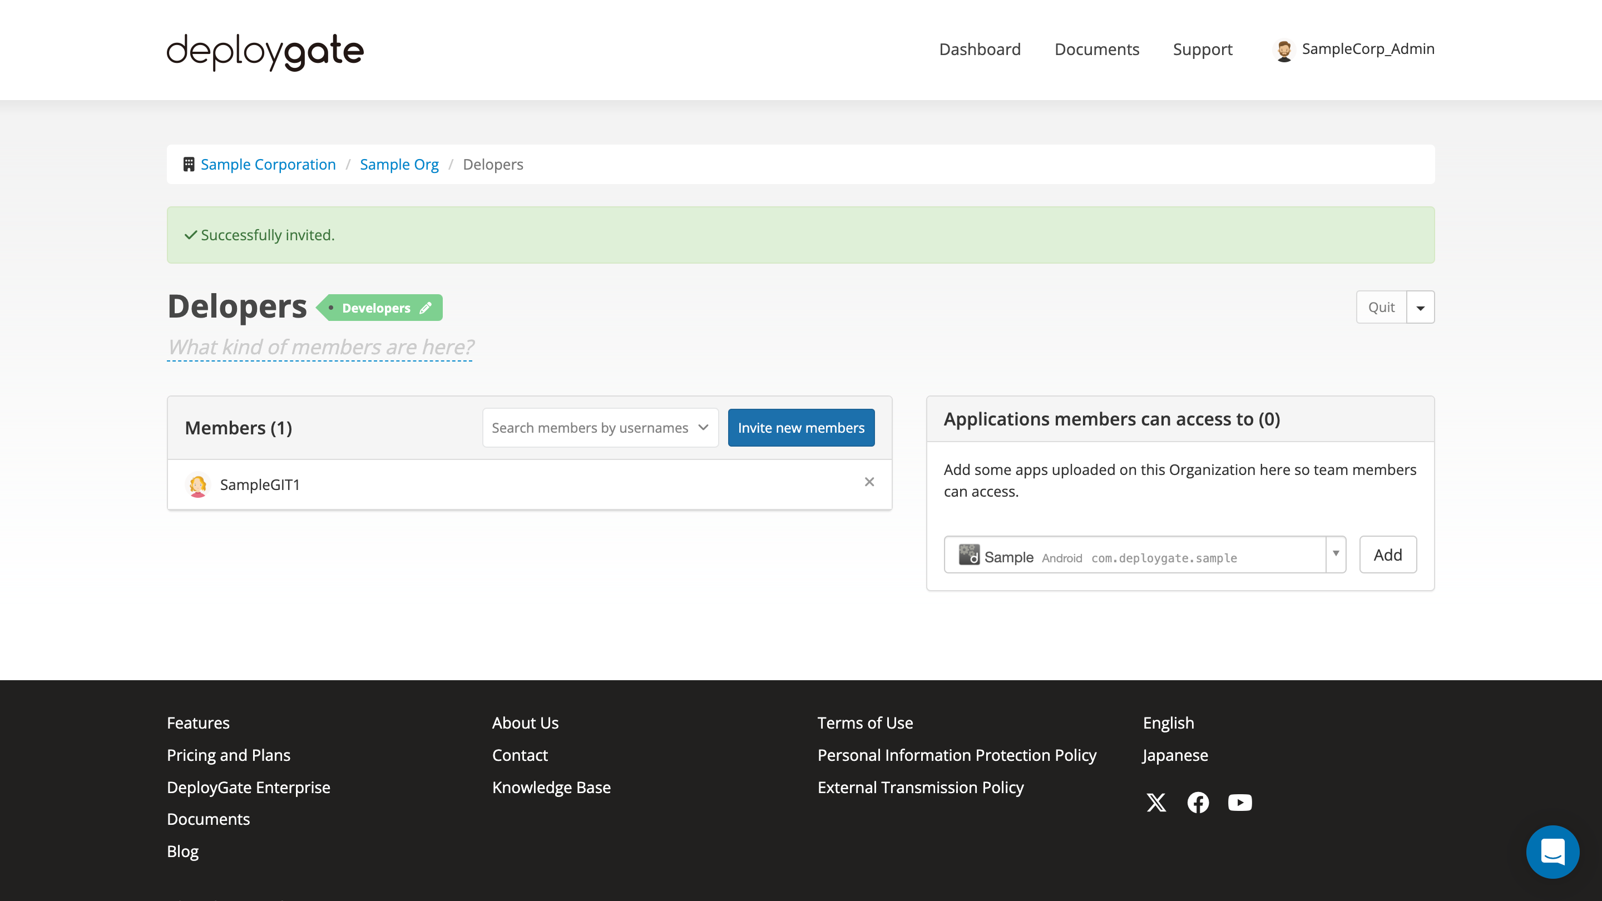Screen dimensions: 1602x901
Task: Open the X (Twitter) social link
Action: pos(1157,803)
